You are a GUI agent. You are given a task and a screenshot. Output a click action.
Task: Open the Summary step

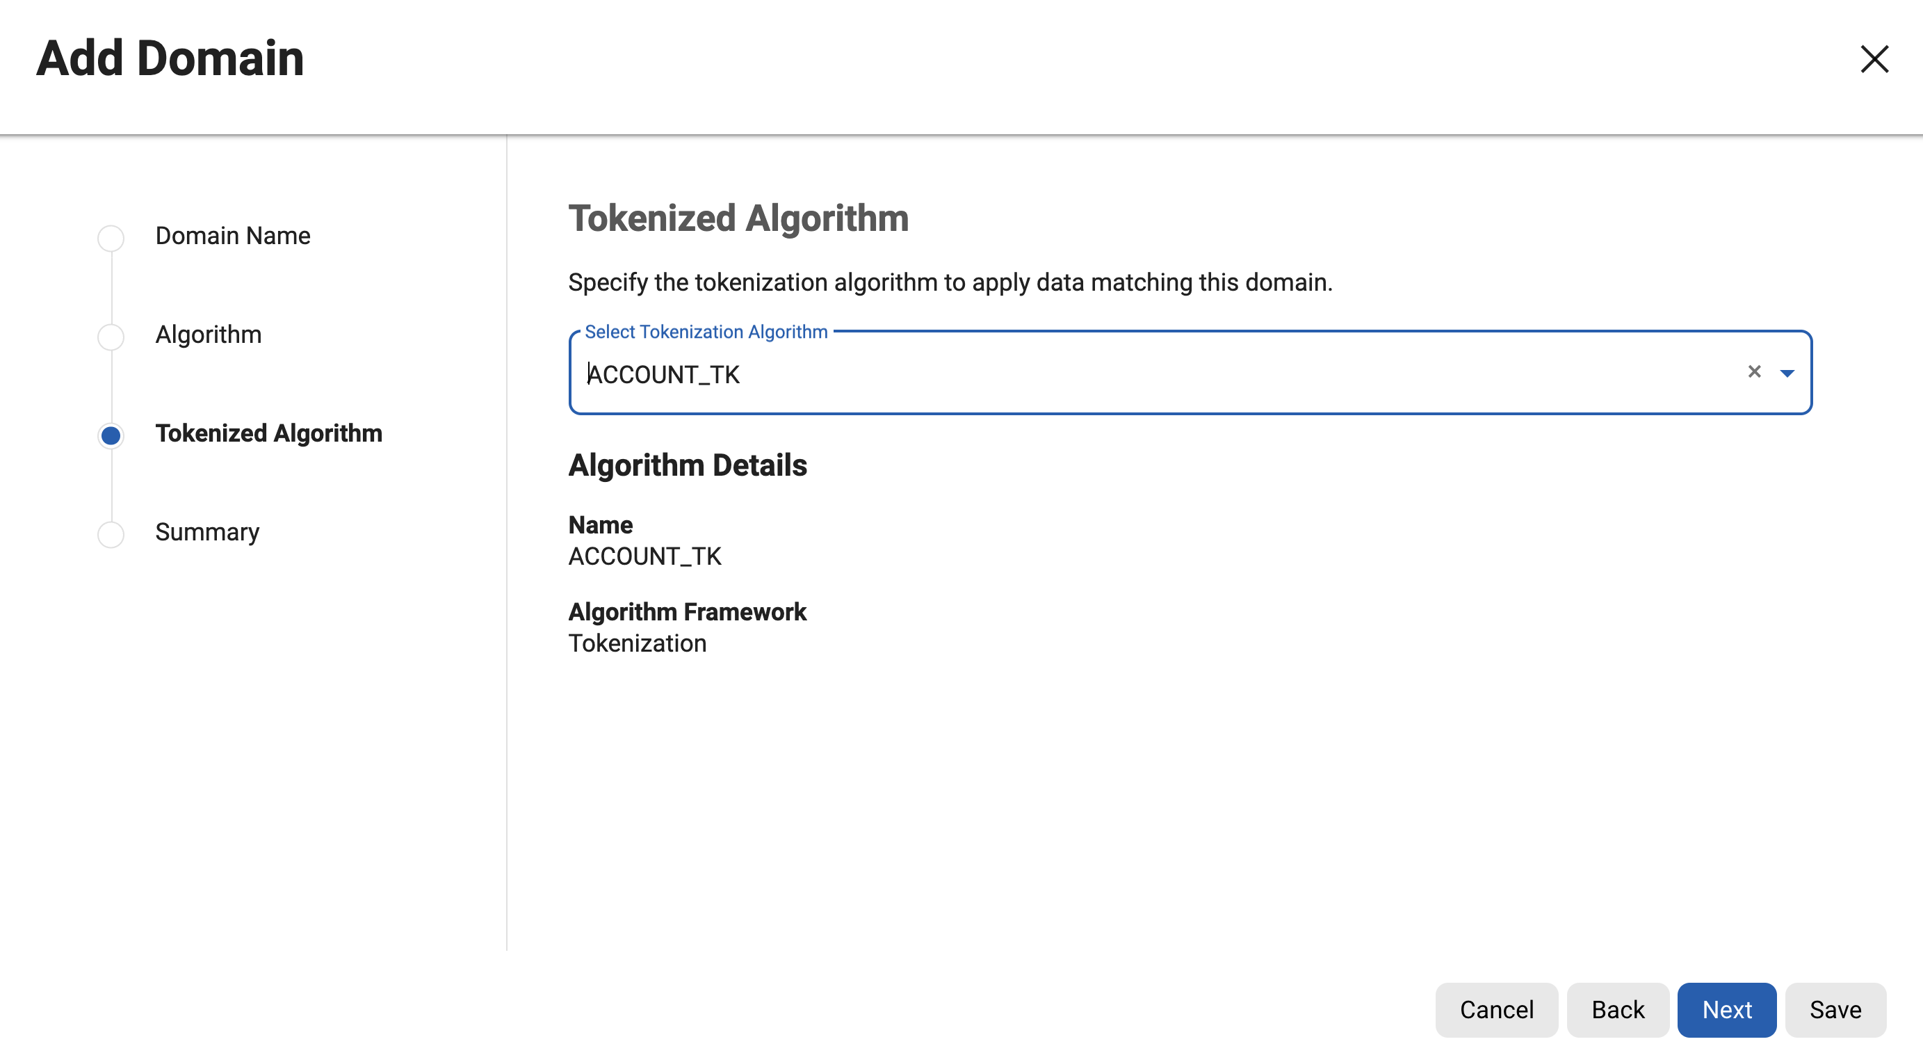click(206, 532)
